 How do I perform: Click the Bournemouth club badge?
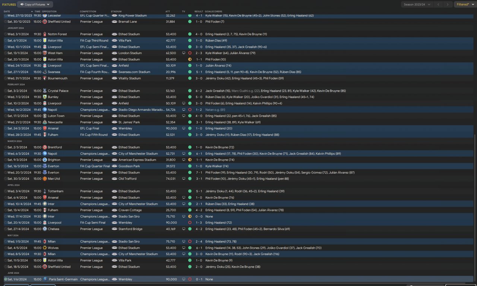45,78
